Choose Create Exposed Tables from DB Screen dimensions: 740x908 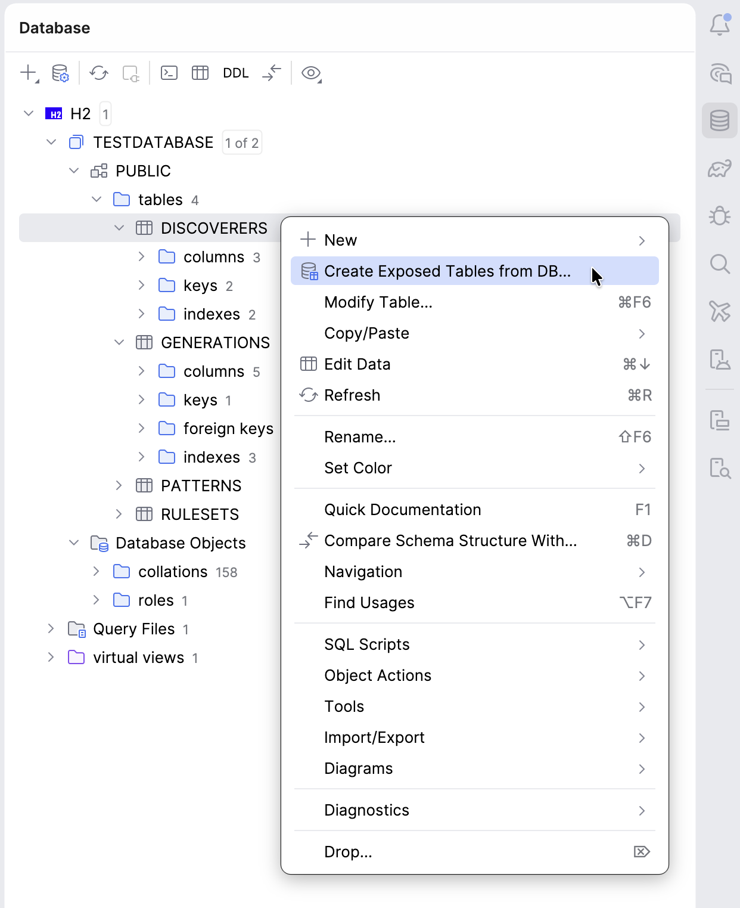pyautogui.click(x=475, y=271)
